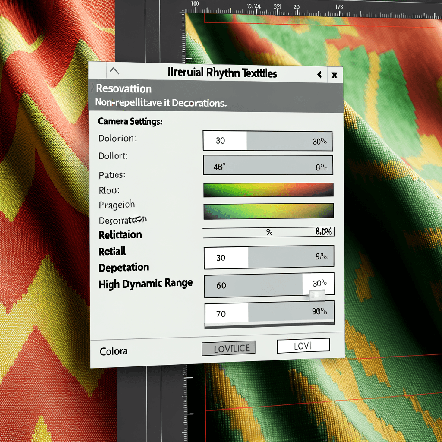
Task: Collapse the dialog with the up chevron
Action: tap(114, 71)
